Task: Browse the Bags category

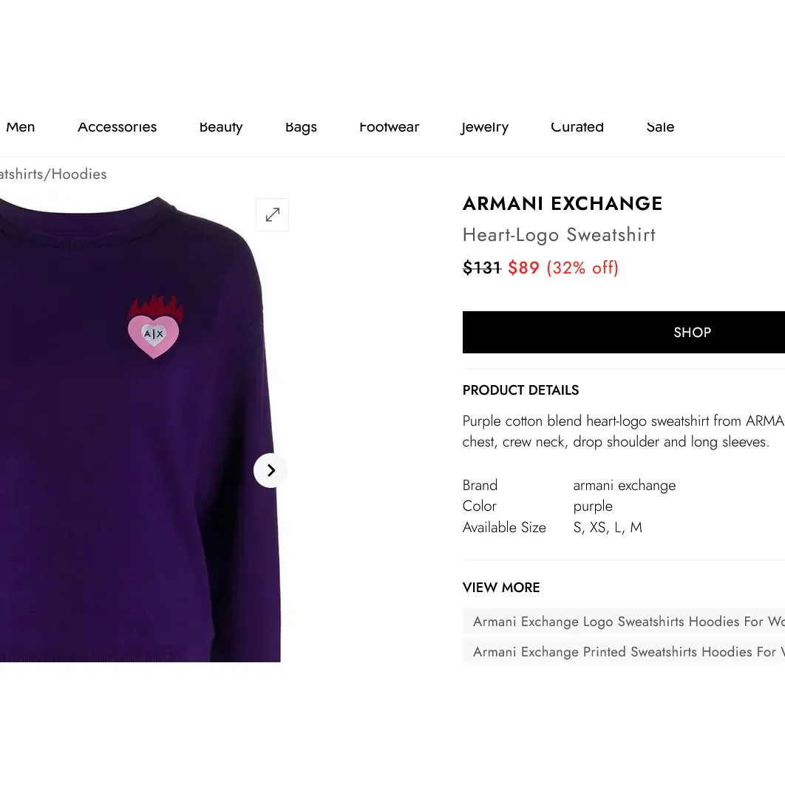Action: 301,127
